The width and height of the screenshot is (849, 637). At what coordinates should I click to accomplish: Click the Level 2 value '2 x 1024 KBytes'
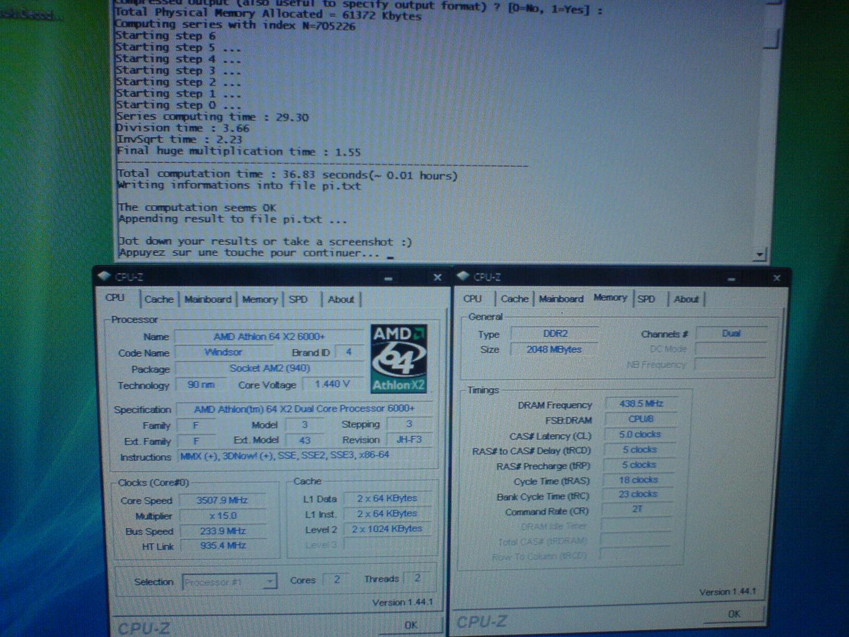[387, 529]
